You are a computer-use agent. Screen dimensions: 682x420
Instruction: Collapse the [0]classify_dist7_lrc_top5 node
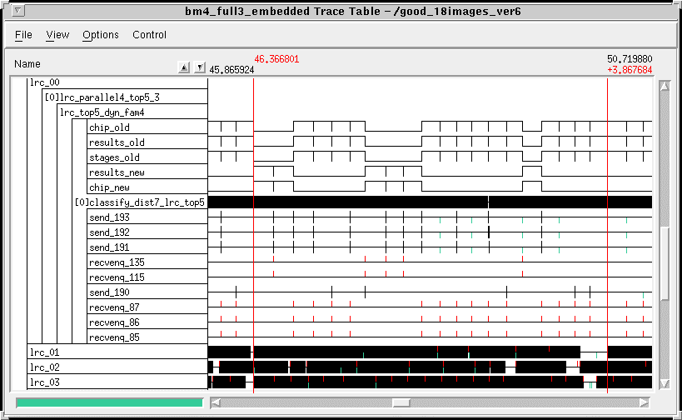139,202
